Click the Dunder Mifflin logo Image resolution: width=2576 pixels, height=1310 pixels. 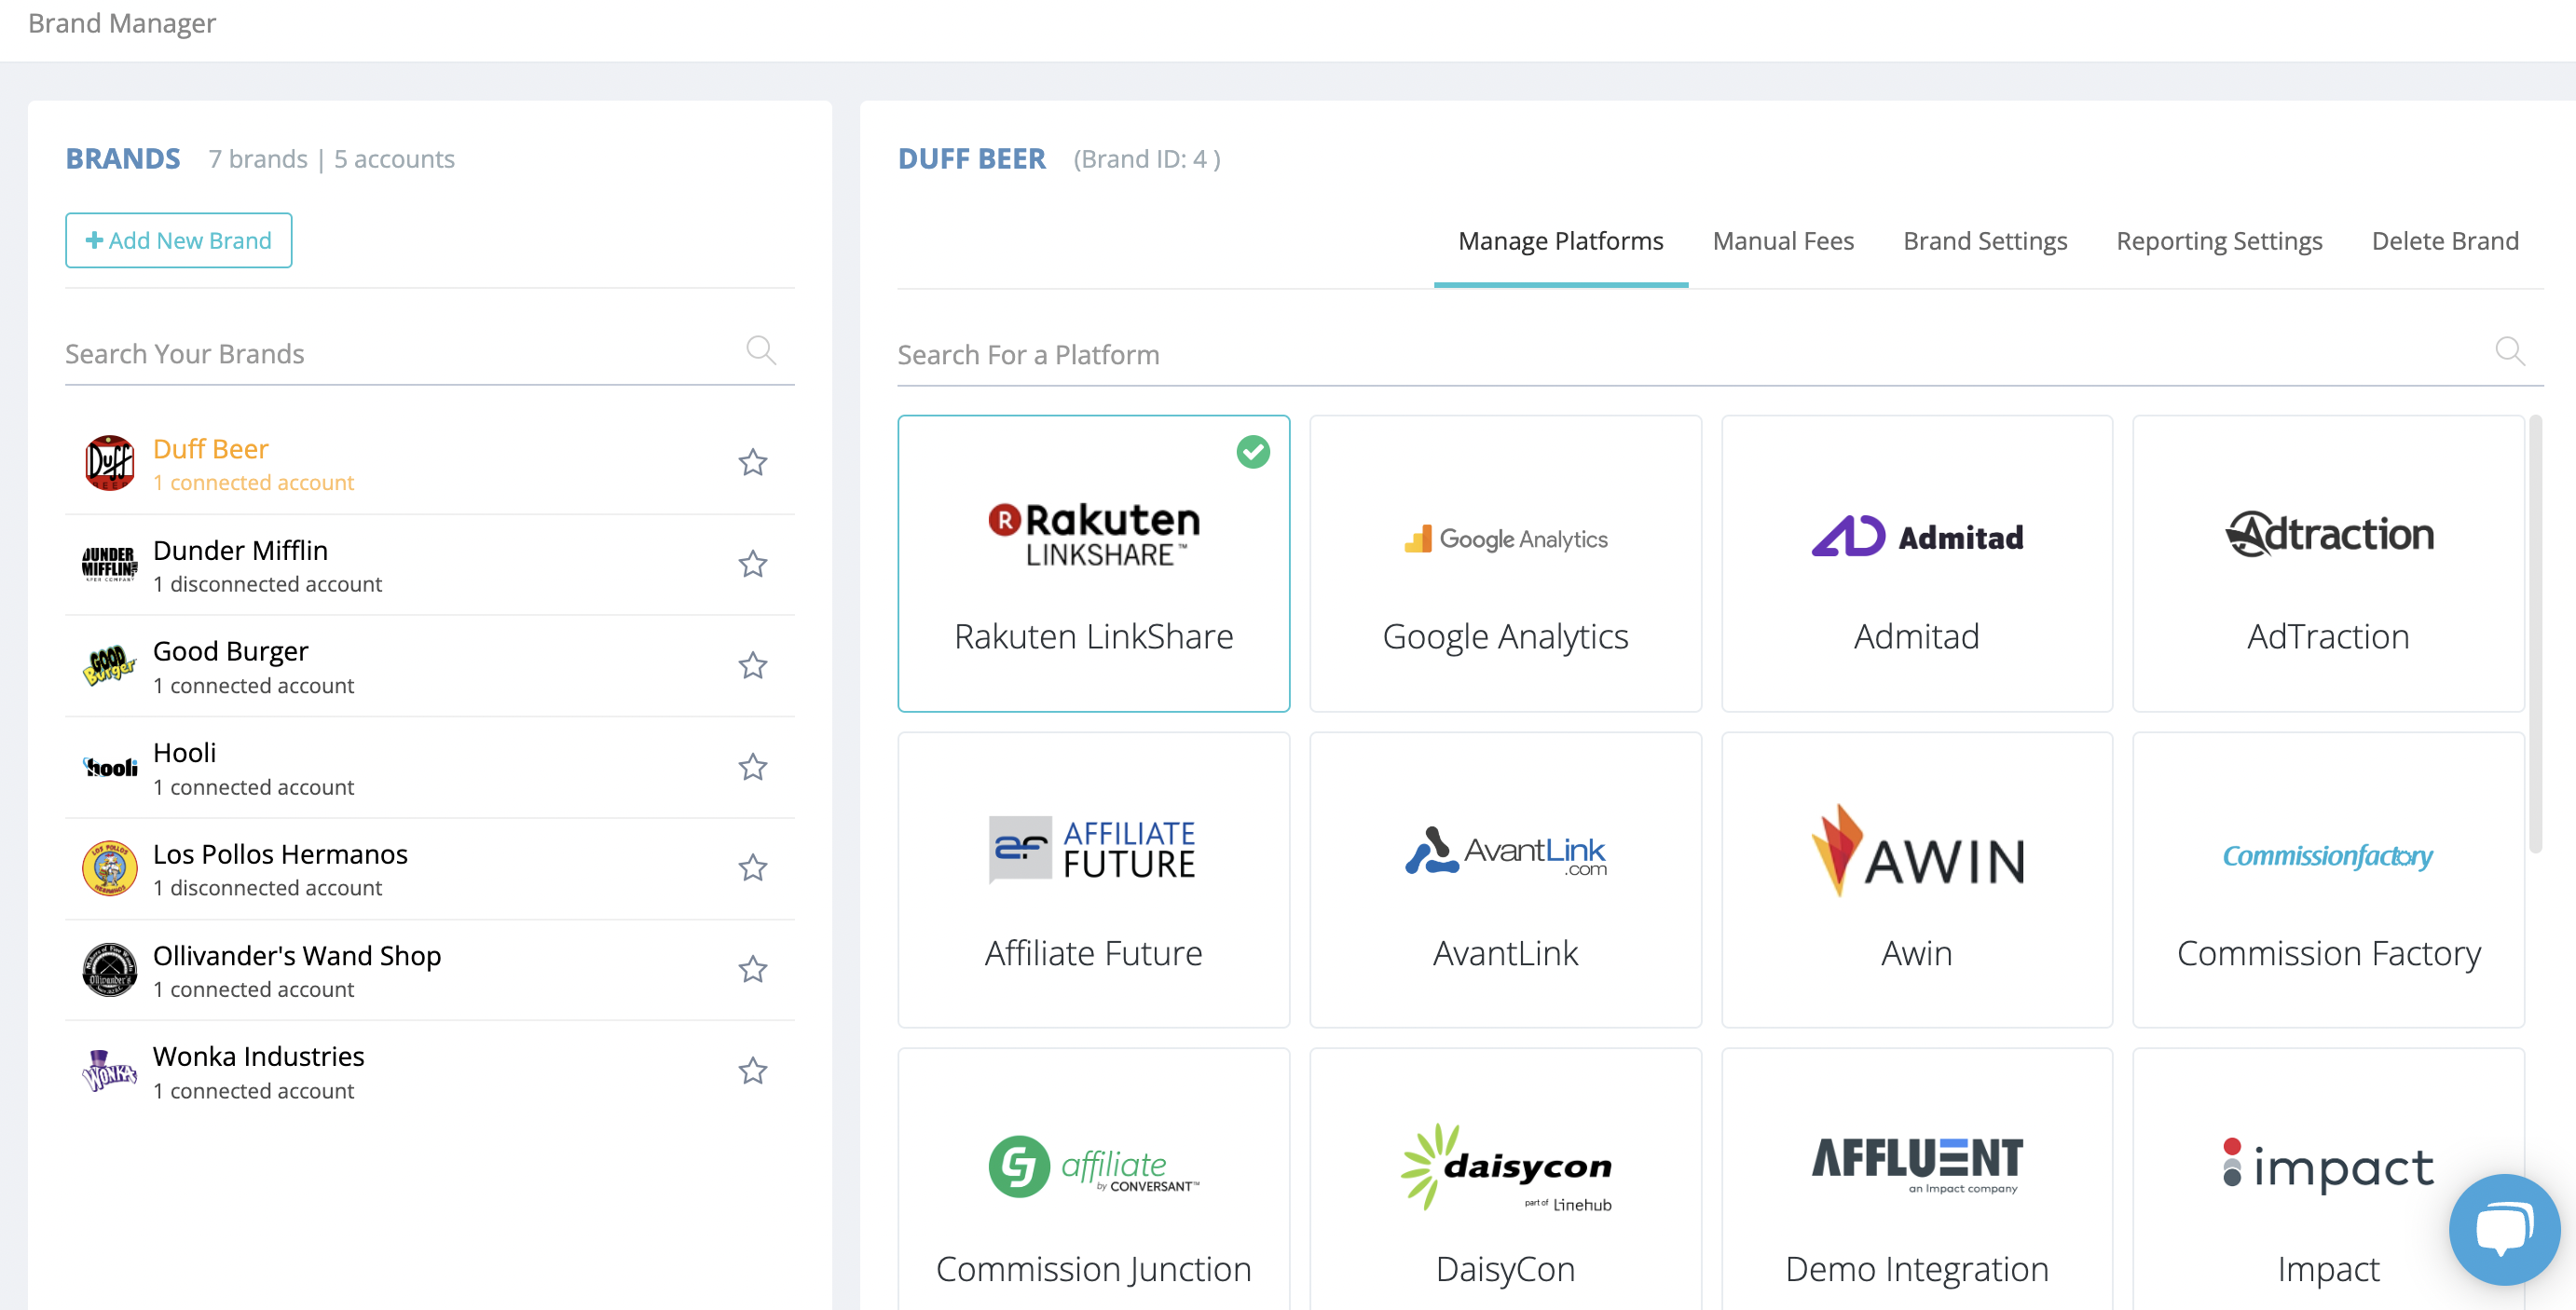click(x=109, y=564)
